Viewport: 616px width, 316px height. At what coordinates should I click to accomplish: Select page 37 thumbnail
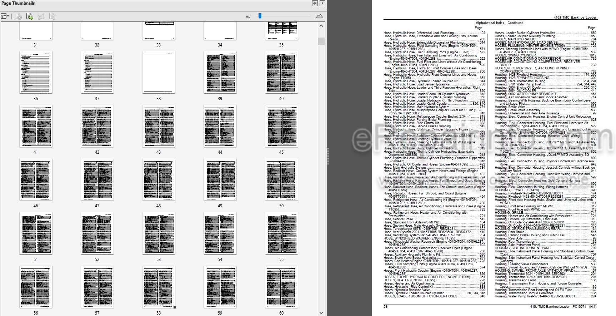[x=97, y=73]
